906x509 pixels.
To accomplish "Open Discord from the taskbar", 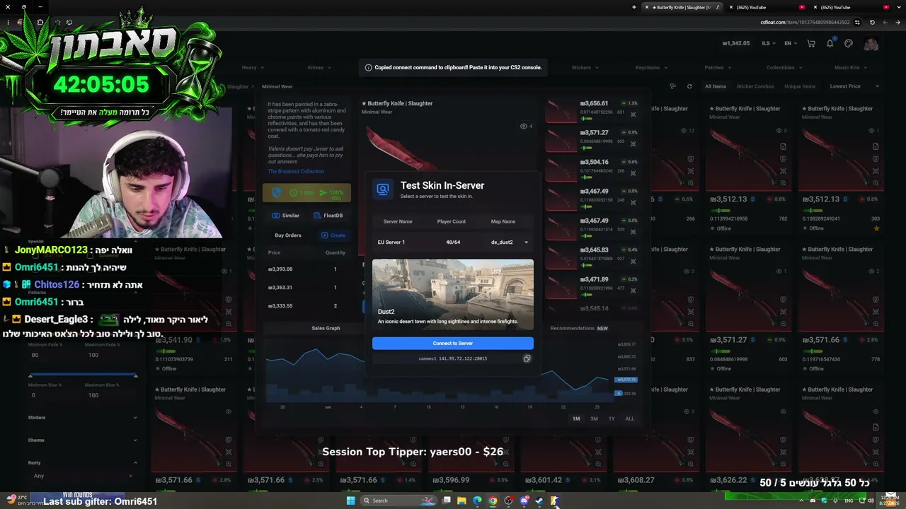I will pos(524,501).
